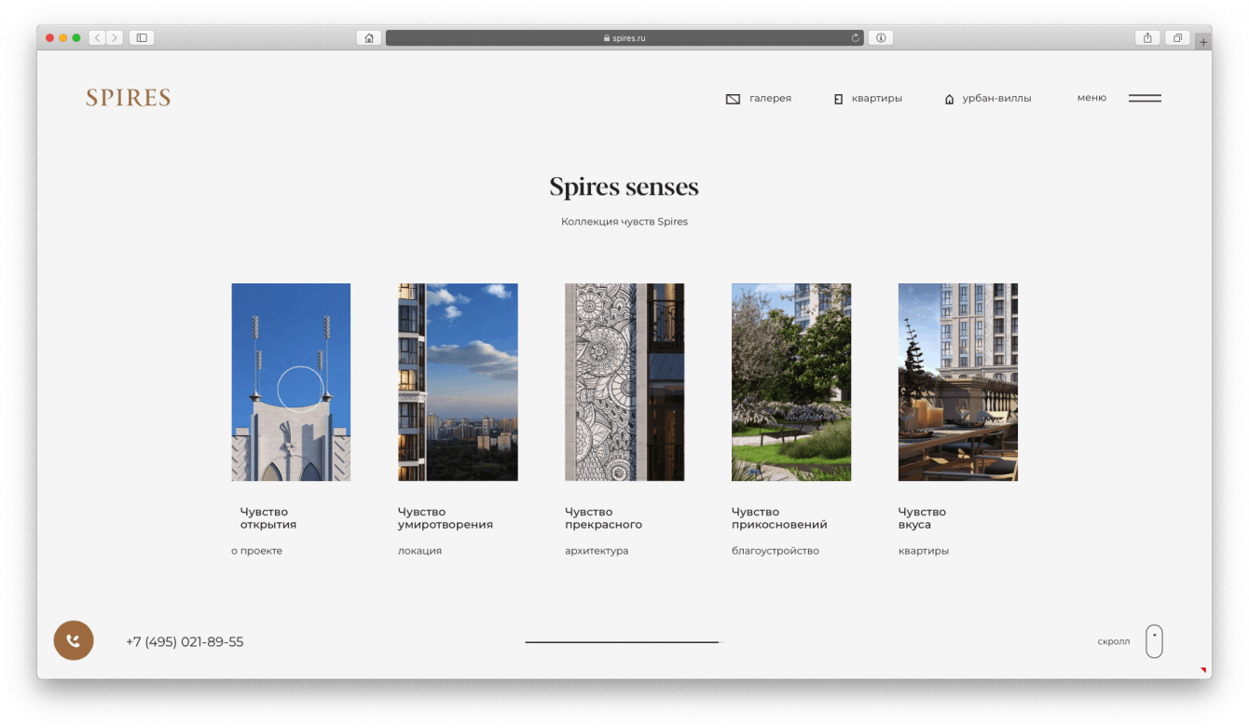Click the скролл label

[1114, 641]
